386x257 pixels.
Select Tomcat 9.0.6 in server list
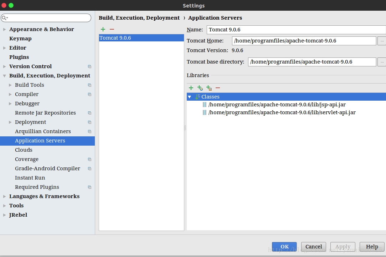click(141, 38)
